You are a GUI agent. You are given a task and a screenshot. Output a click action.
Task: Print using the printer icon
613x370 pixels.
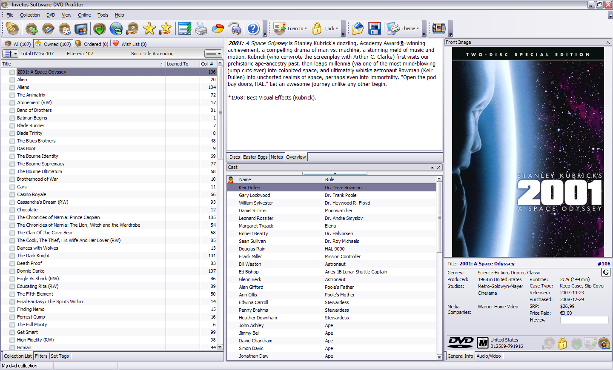(201, 28)
